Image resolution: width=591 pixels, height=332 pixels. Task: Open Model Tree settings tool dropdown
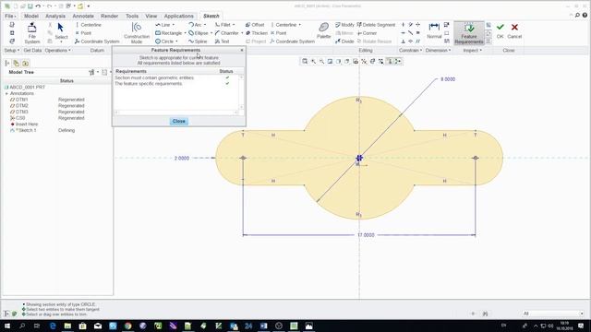click(93, 72)
